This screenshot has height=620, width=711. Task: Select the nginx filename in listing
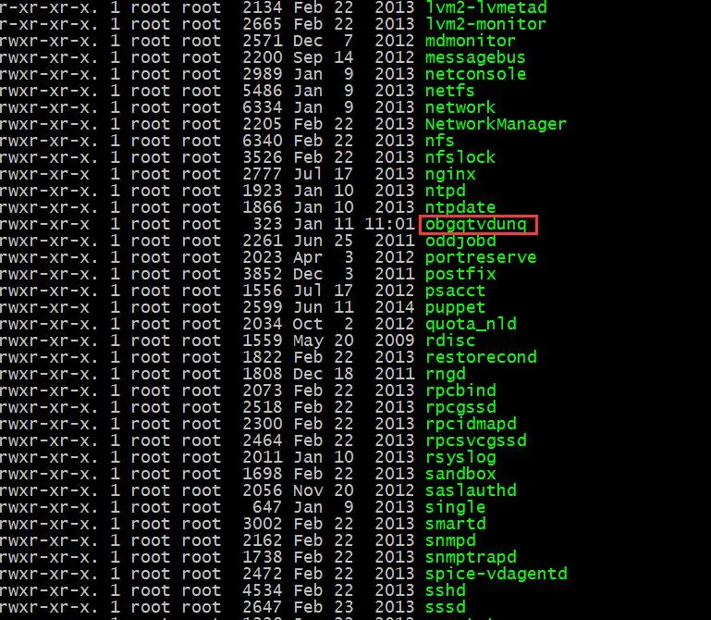[450, 175]
